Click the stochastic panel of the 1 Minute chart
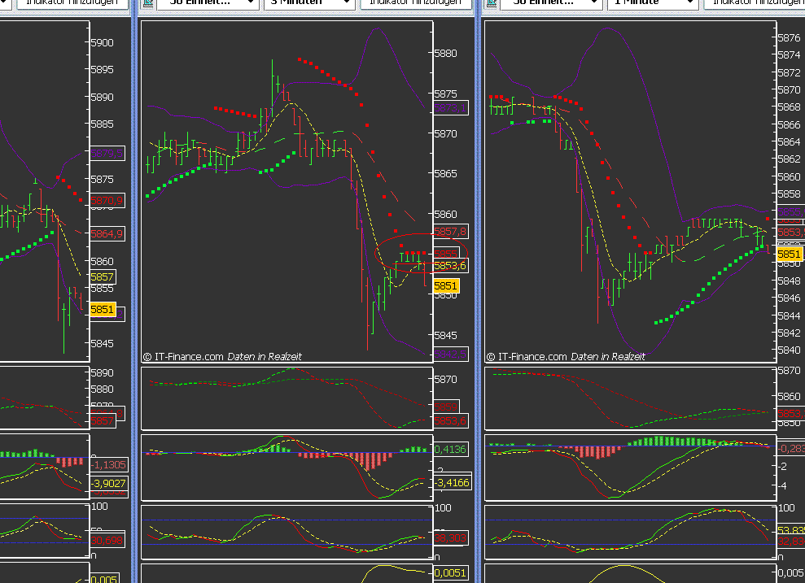The height and width of the screenshot is (583, 805). click(x=631, y=532)
